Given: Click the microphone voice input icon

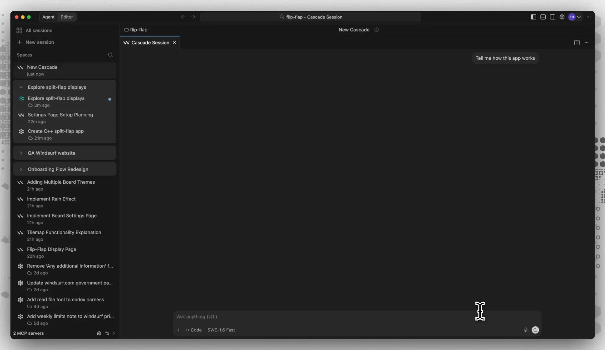Looking at the screenshot, I should [x=525, y=330].
